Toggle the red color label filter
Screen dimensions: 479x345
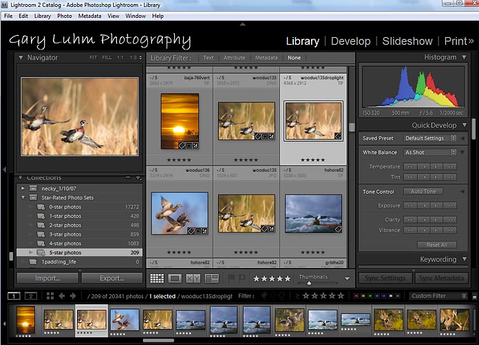point(356,296)
